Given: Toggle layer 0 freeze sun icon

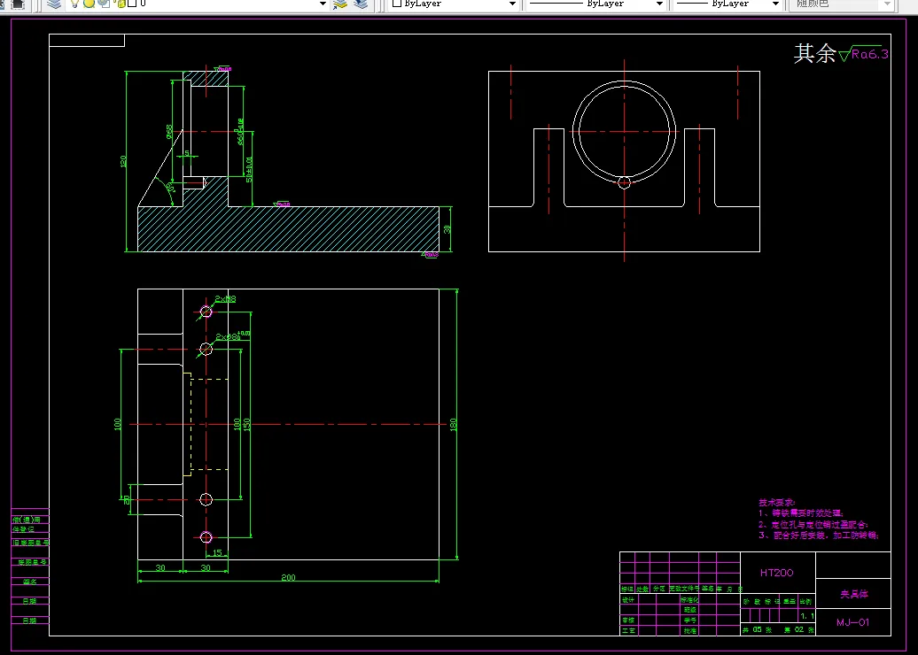Looking at the screenshot, I should click(x=89, y=4).
